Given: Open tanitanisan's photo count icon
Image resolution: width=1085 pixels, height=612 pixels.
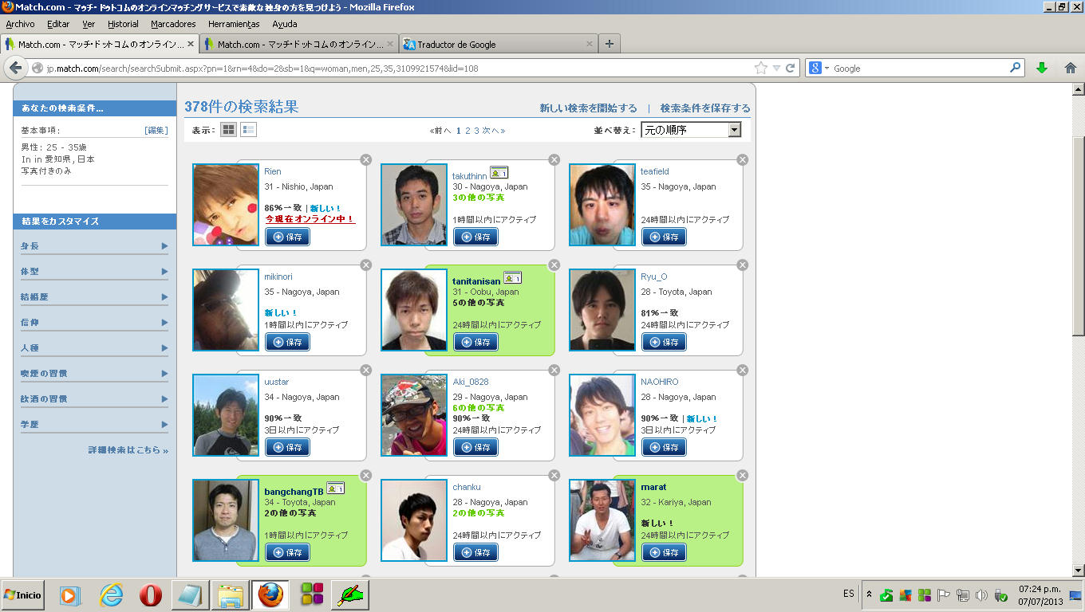Looking at the screenshot, I should pyautogui.click(x=512, y=277).
